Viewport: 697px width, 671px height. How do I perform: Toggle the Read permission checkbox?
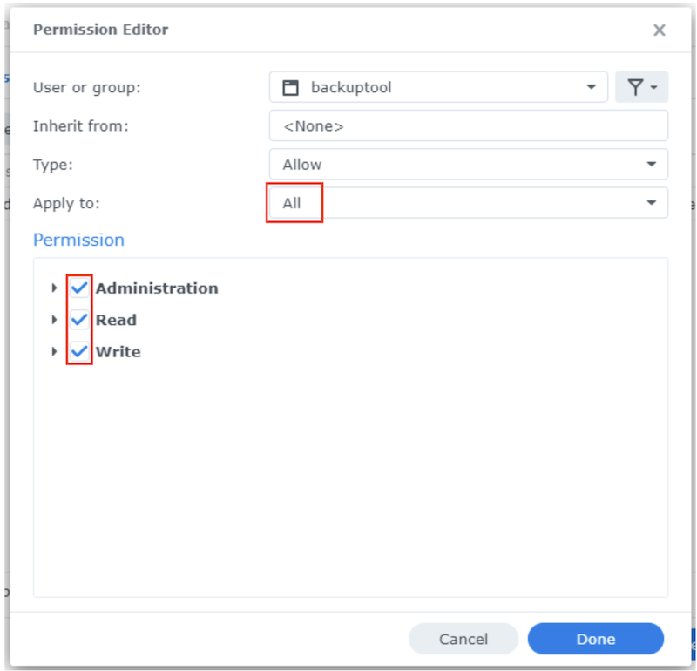pos(79,320)
